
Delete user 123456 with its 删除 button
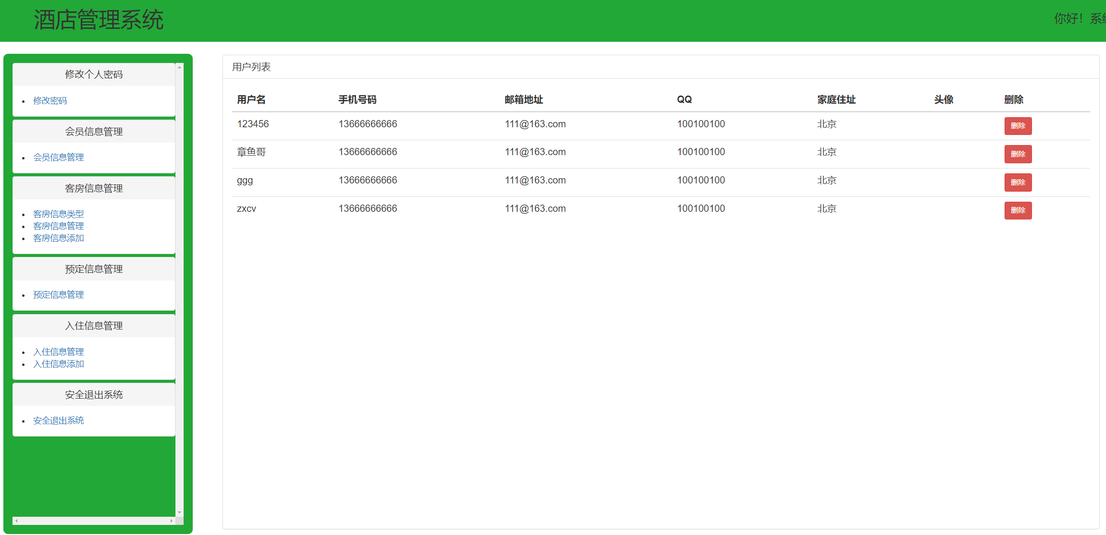[x=1018, y=126]
